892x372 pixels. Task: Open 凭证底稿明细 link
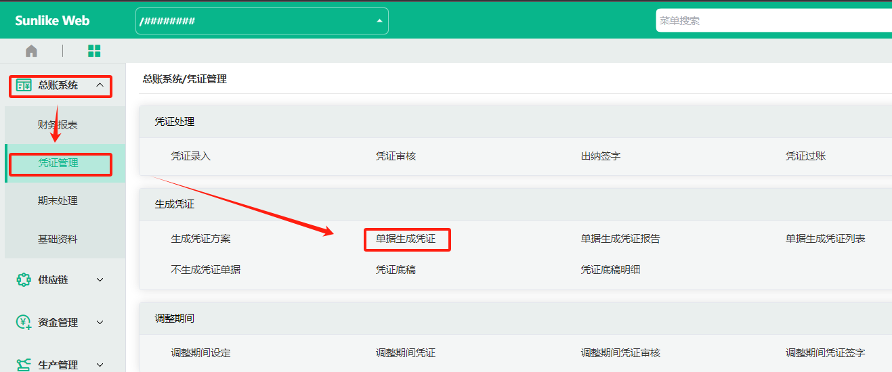pyautogui.click(x=610, y=270)
